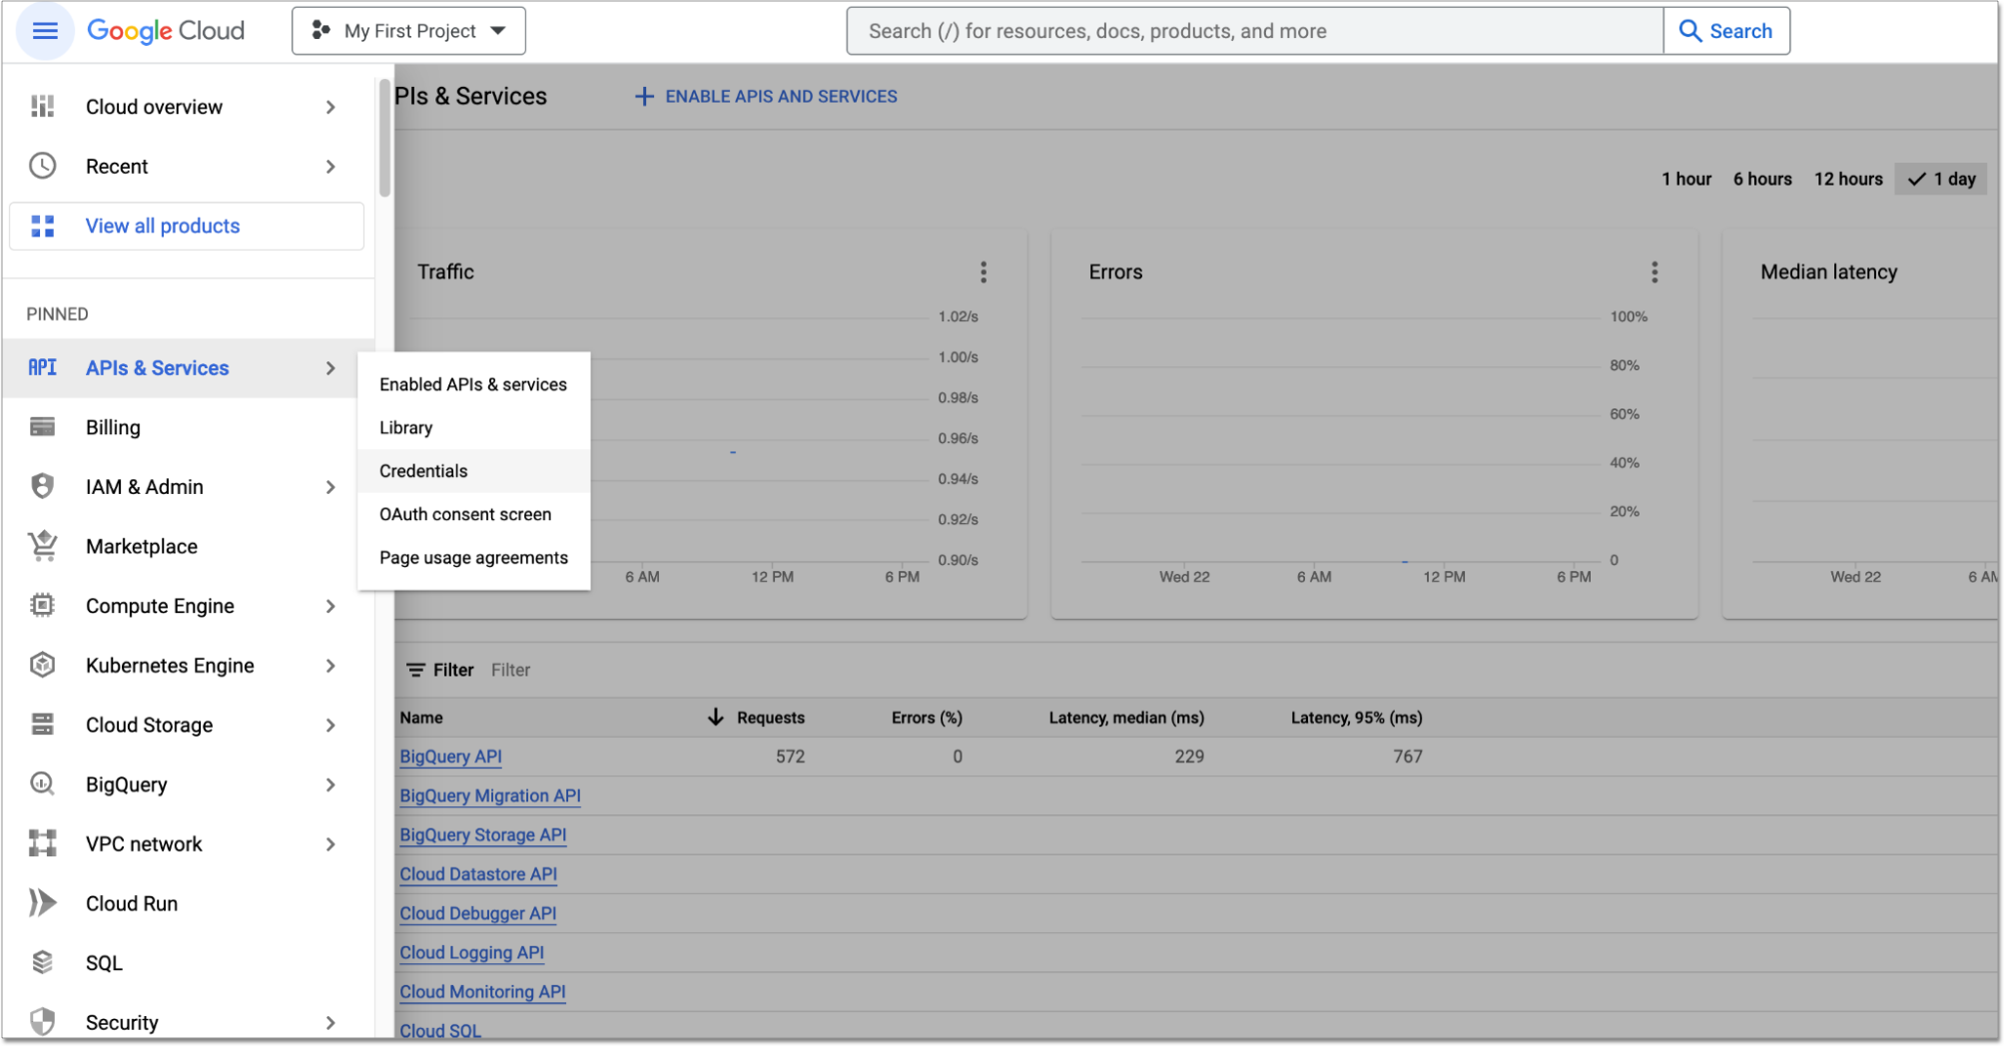Screen dimensions: 2004x1046
Task: Click Enable APIs and Services button
Action: tap(766, 97)
